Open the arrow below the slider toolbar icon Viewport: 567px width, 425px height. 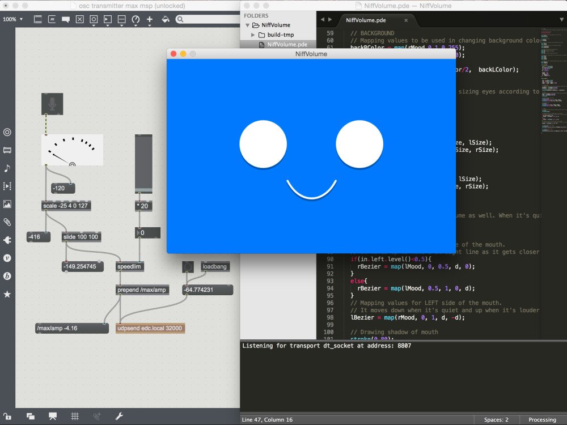(x=121, y=25)
